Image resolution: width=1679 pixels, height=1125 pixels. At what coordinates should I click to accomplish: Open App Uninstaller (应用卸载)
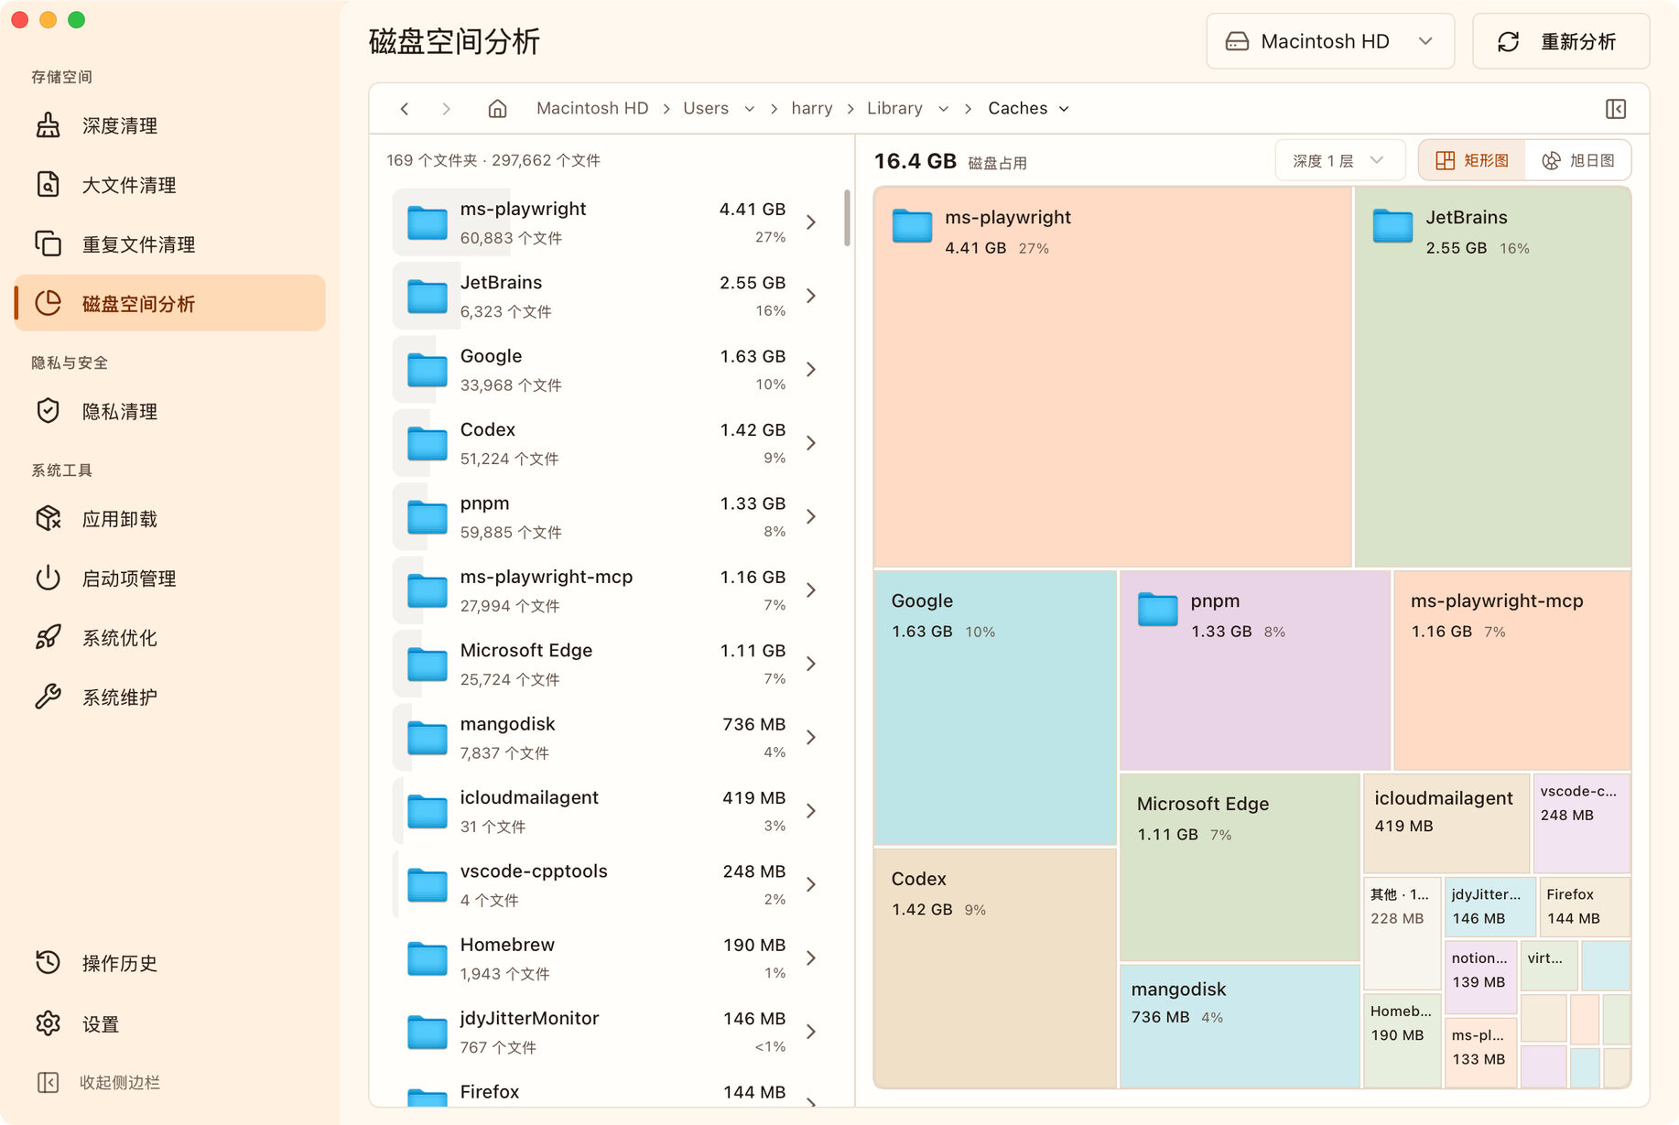169,519
